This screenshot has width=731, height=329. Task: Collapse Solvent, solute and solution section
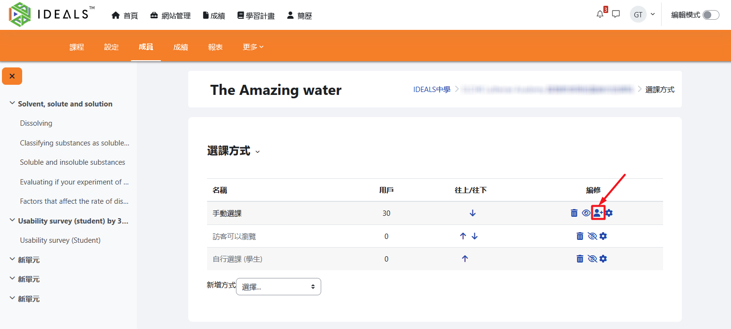tap(12, 104)
